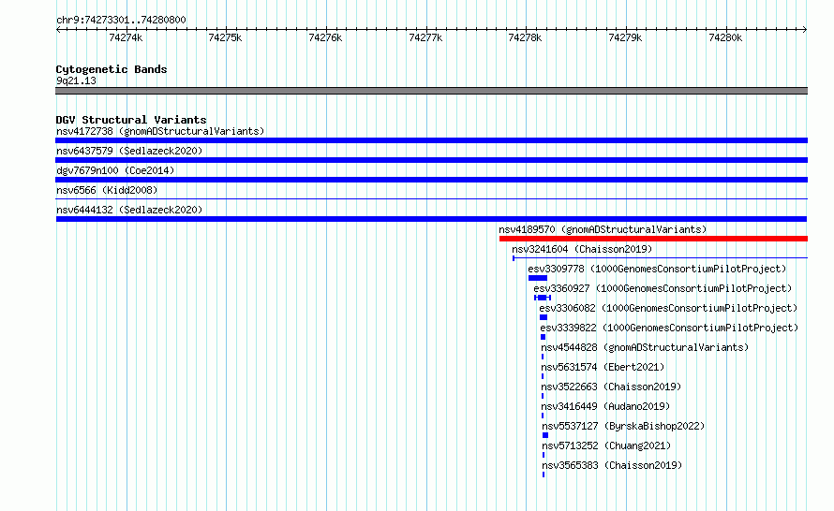Select the 9q21.13 band label
The height and width of the screenshot is (511, 834).
coord(76,80)
